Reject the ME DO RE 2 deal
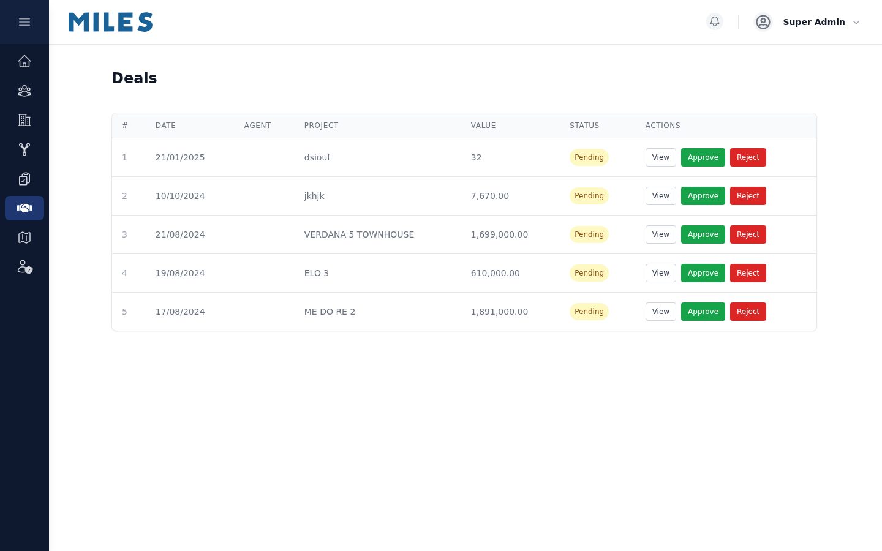Screen dimensions: 882x551 pos(748,312)
